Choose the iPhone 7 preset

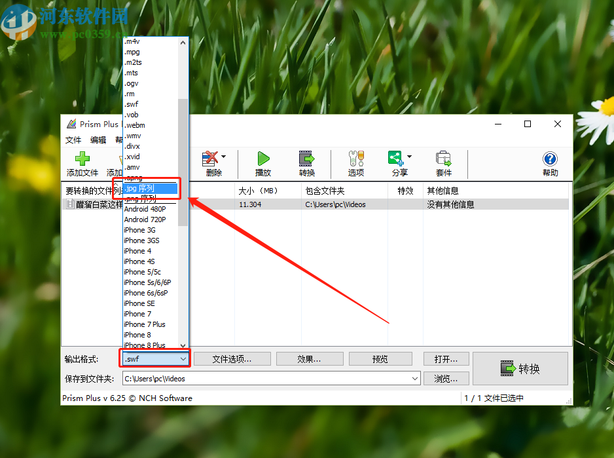click(151, 314)
